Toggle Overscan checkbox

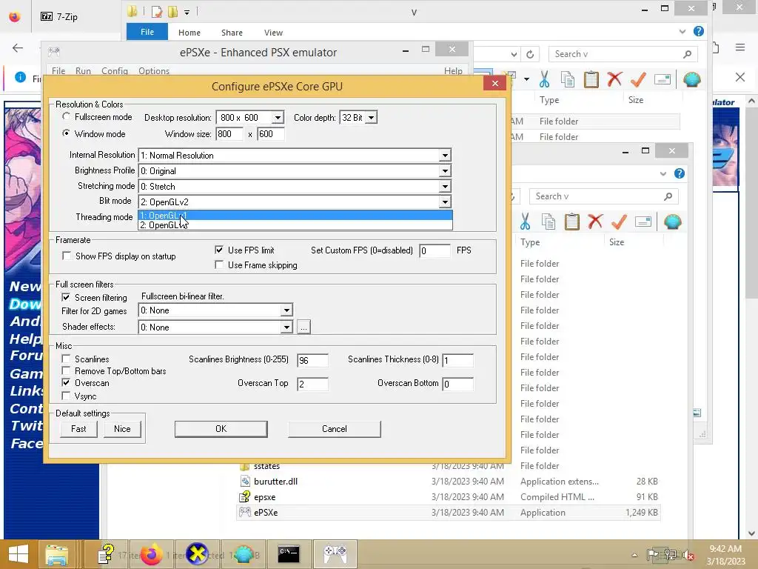pos(66,382)
